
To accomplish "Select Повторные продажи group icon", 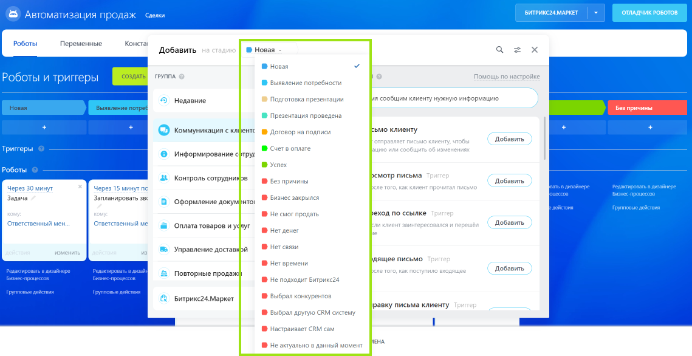I will [163, 273].
